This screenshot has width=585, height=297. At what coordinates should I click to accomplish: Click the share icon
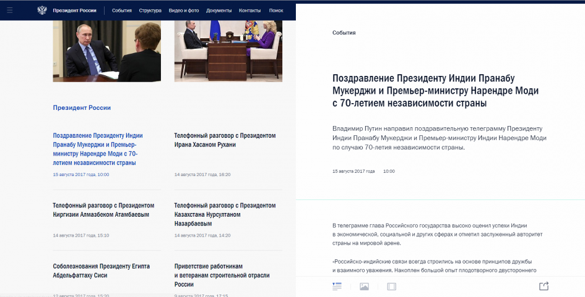point(544,286)
